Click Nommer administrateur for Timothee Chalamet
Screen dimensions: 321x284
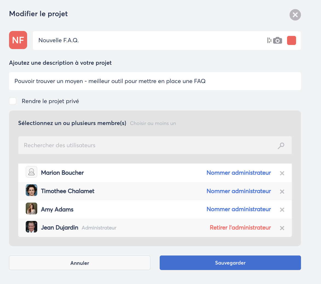(x=239, y=191)
